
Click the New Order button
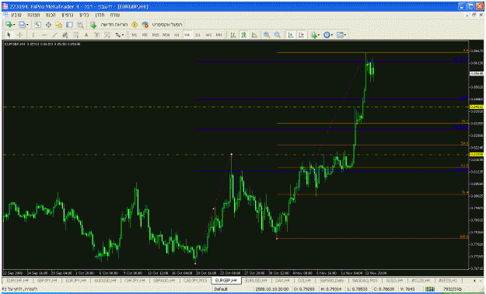click(109, 25)
